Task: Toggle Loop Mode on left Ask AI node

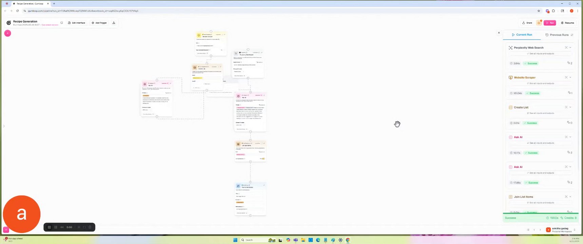Action: click(168, 83)
